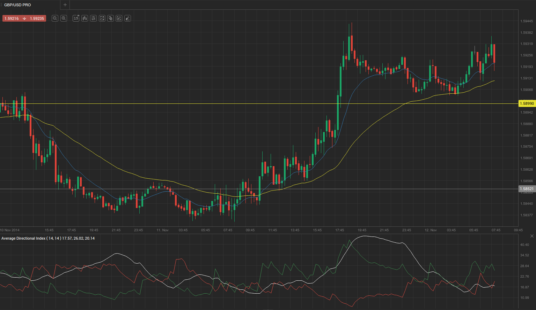Open the 15-minute timeframe selector
This screenshot has height=310, width=536.
(76, 18)
